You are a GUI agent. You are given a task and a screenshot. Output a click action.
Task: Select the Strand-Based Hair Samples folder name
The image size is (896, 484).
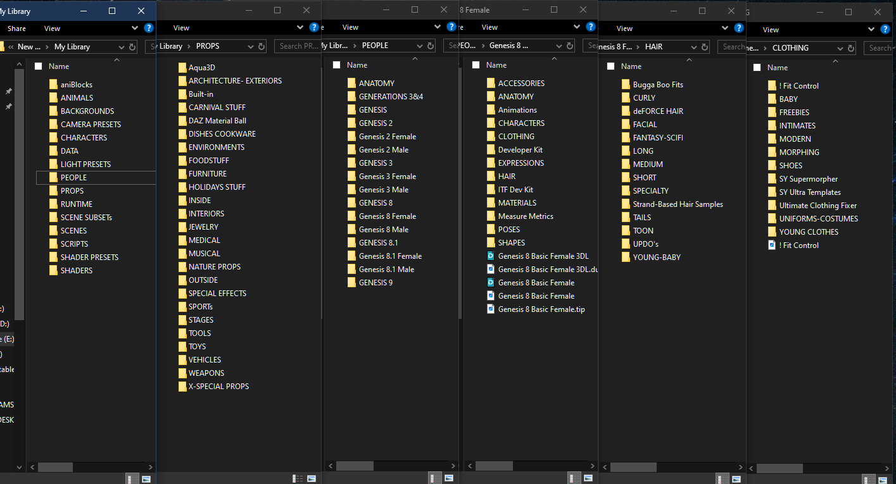pos(678,204)
